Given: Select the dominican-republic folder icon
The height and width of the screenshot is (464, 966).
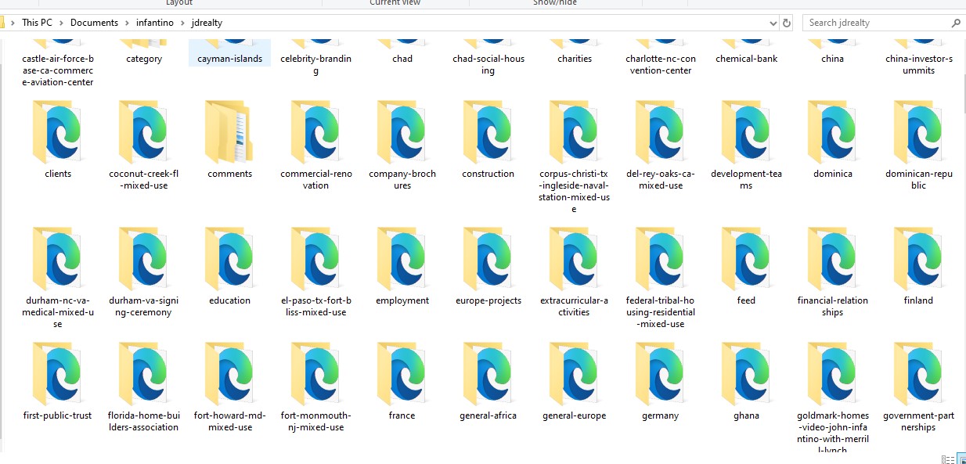Looking at the screenshot, I should tap(918, 131).
